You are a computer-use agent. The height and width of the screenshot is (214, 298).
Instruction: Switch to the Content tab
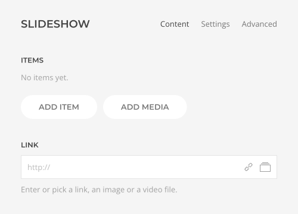175,24
